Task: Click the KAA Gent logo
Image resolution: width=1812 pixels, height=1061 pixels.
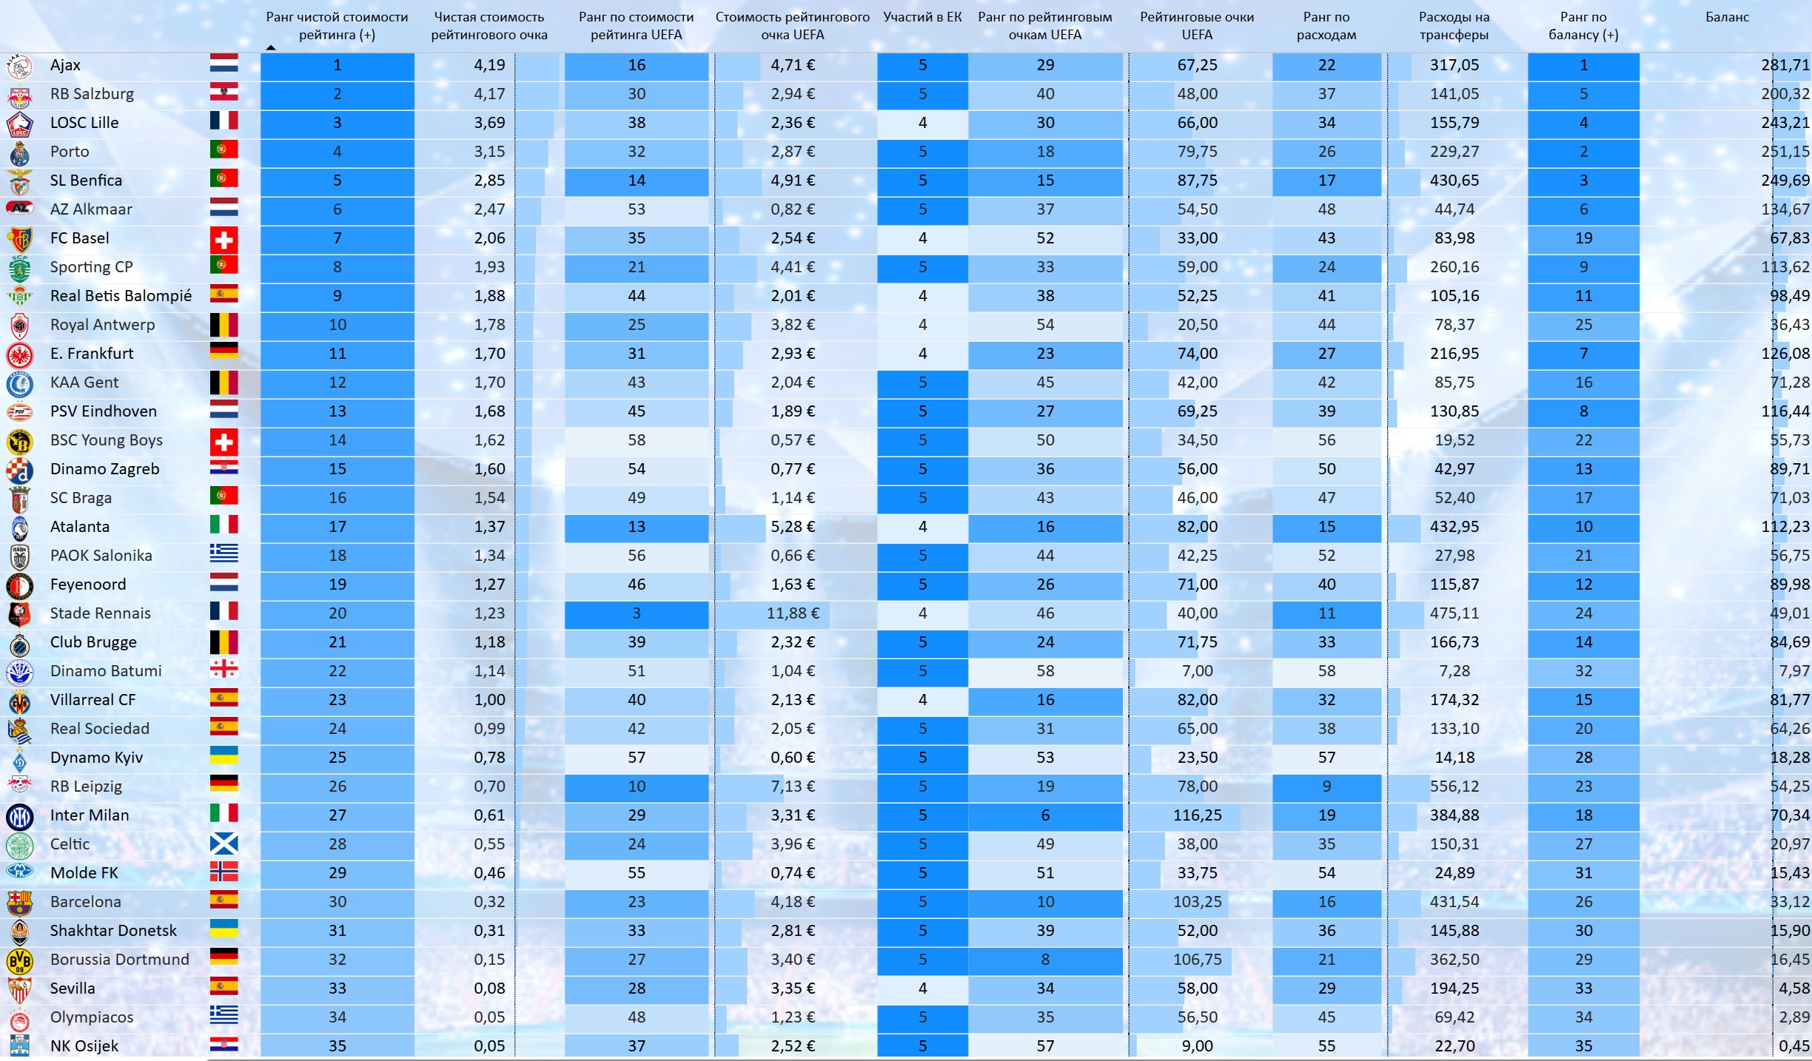Action: [19, 384]
